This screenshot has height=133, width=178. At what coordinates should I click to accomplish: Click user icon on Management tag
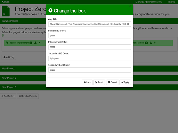151,43
